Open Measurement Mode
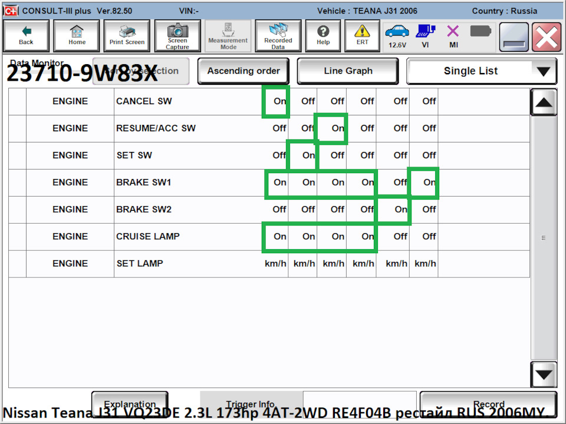566x424 pixels. [x=228, y=36]
